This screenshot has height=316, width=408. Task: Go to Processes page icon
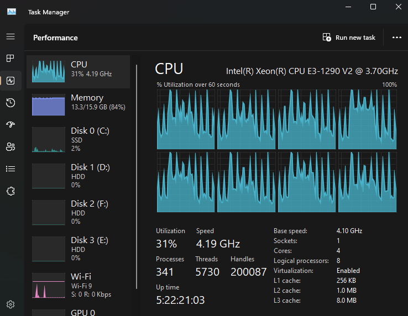[11, 58]
